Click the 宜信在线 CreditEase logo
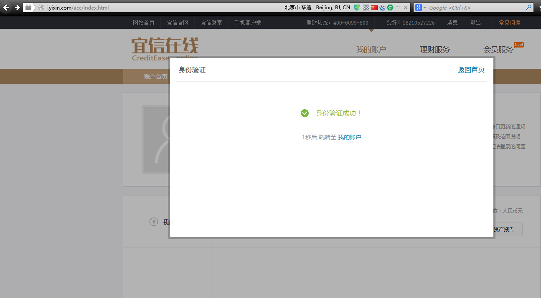The height and width of the screenshot is (298, 541). (165, 49)
